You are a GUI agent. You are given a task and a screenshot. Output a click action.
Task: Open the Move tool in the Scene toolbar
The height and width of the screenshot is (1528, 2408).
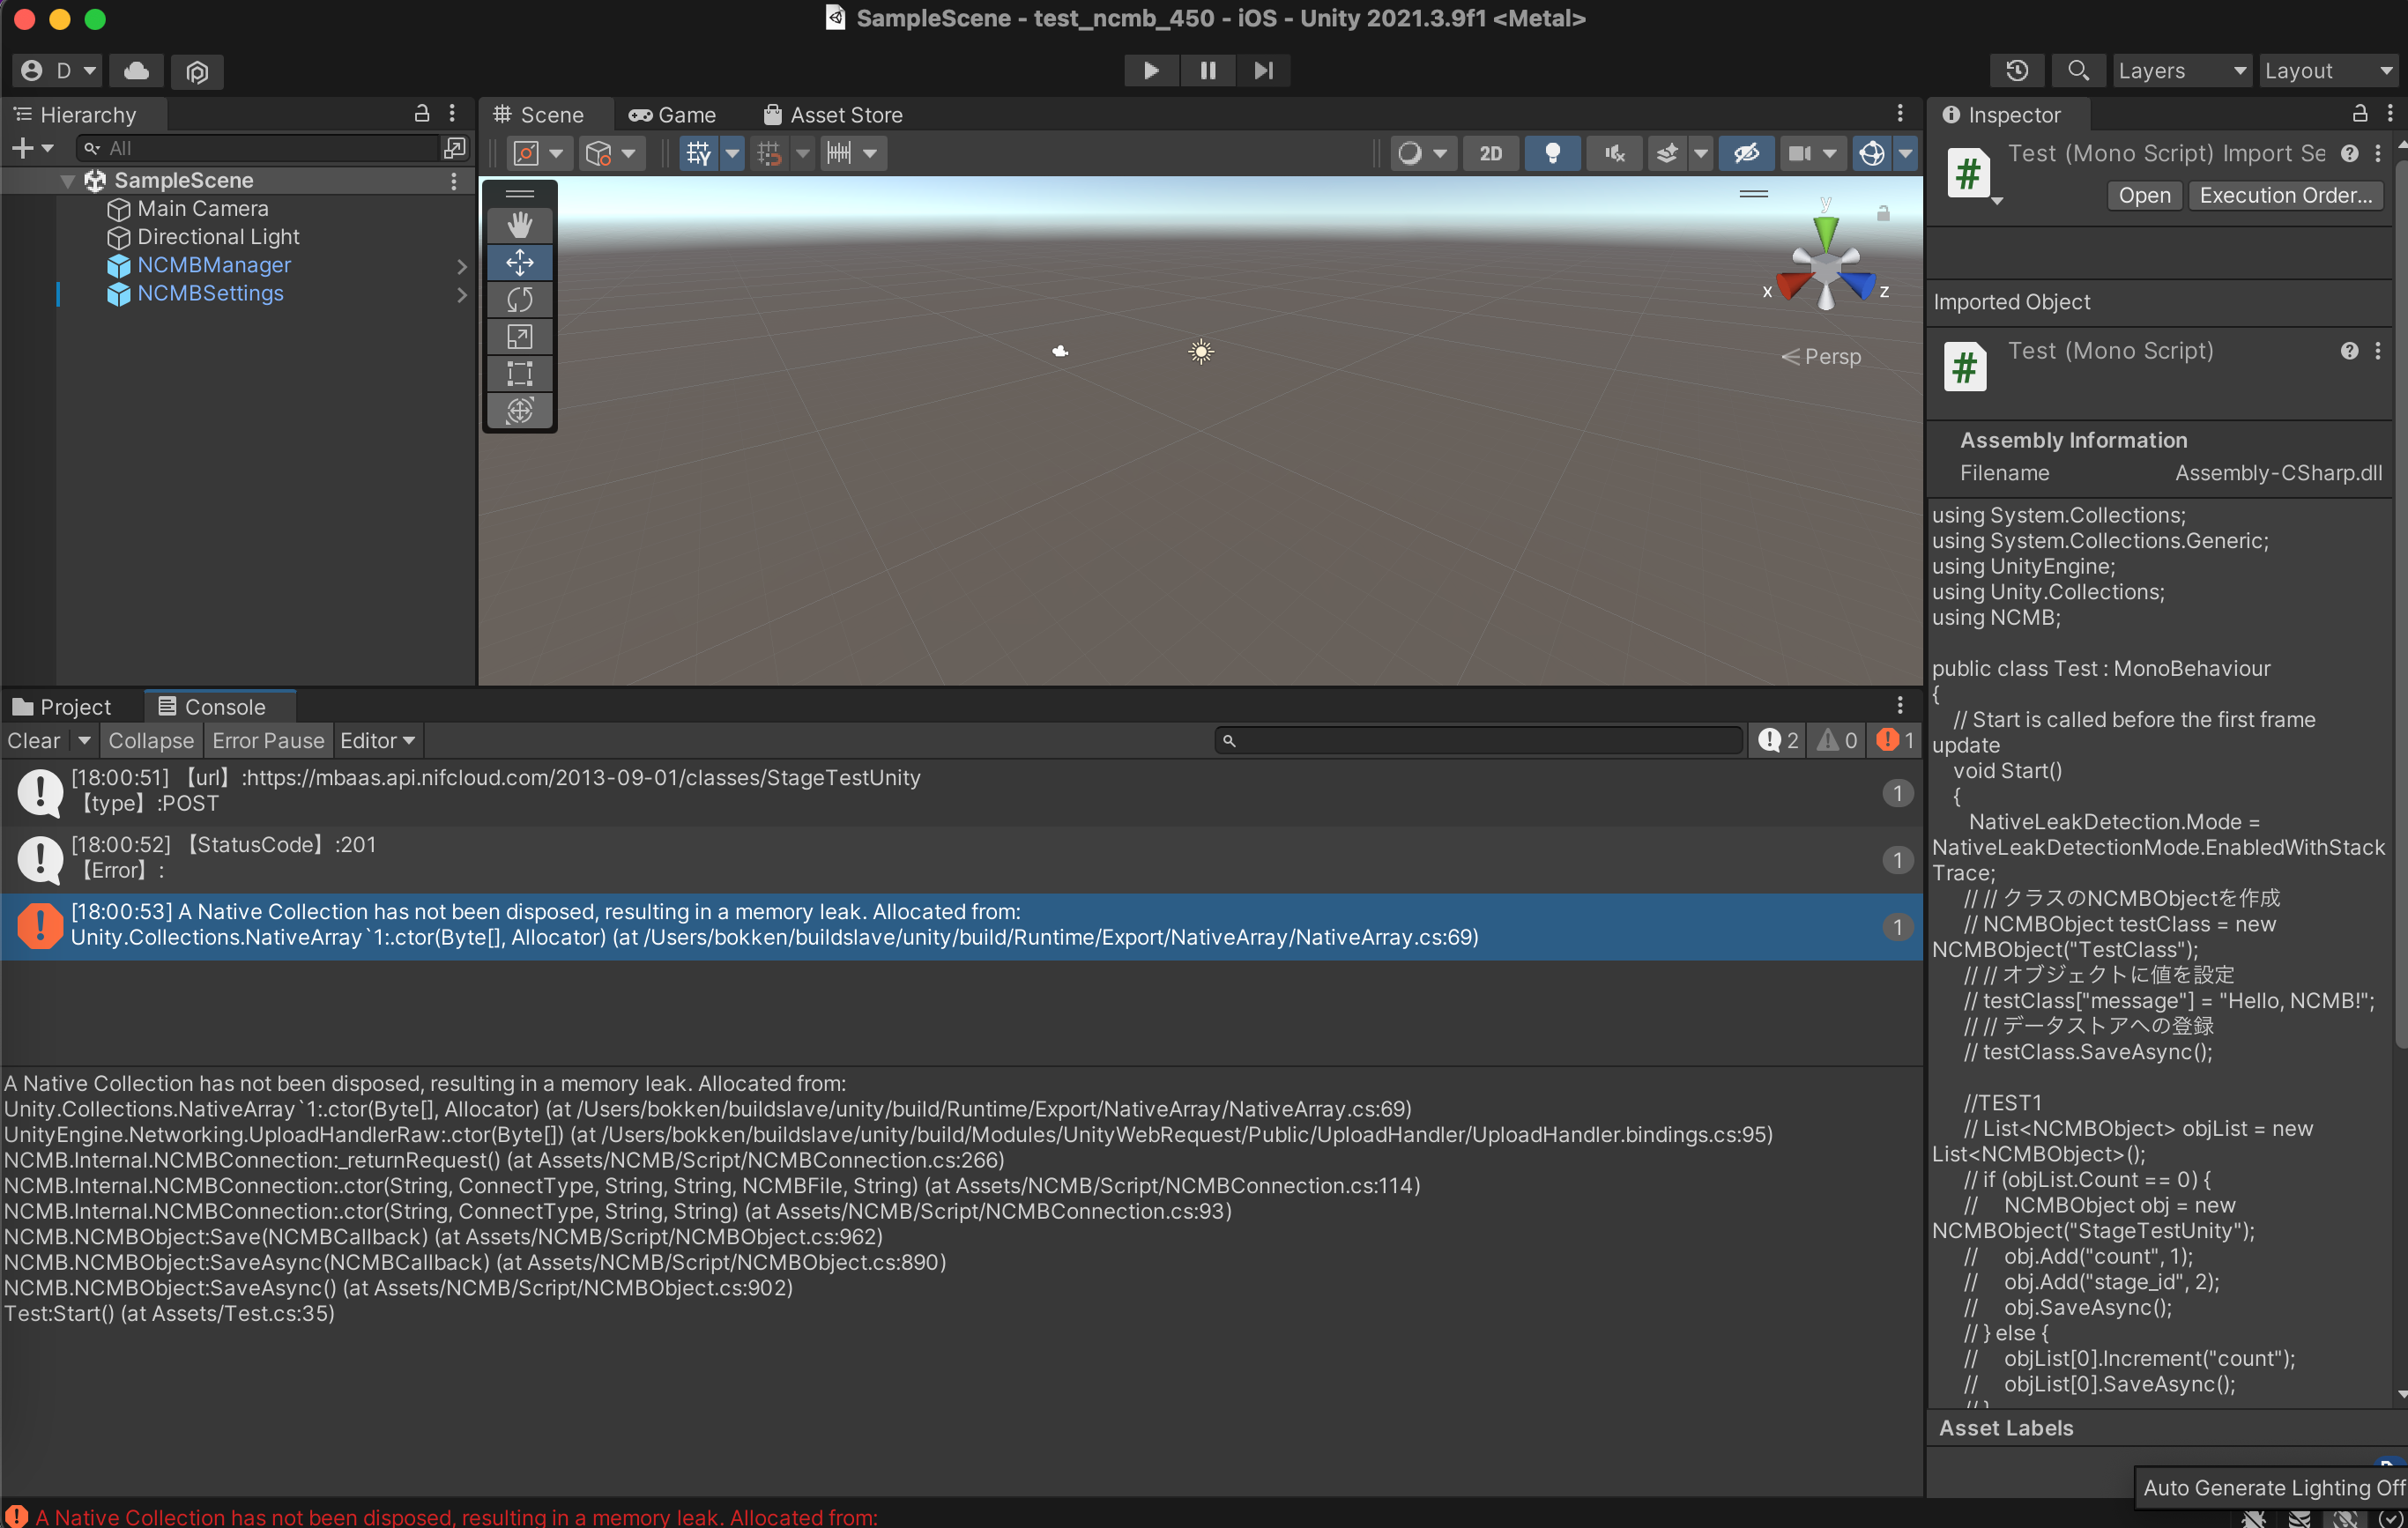519,262
